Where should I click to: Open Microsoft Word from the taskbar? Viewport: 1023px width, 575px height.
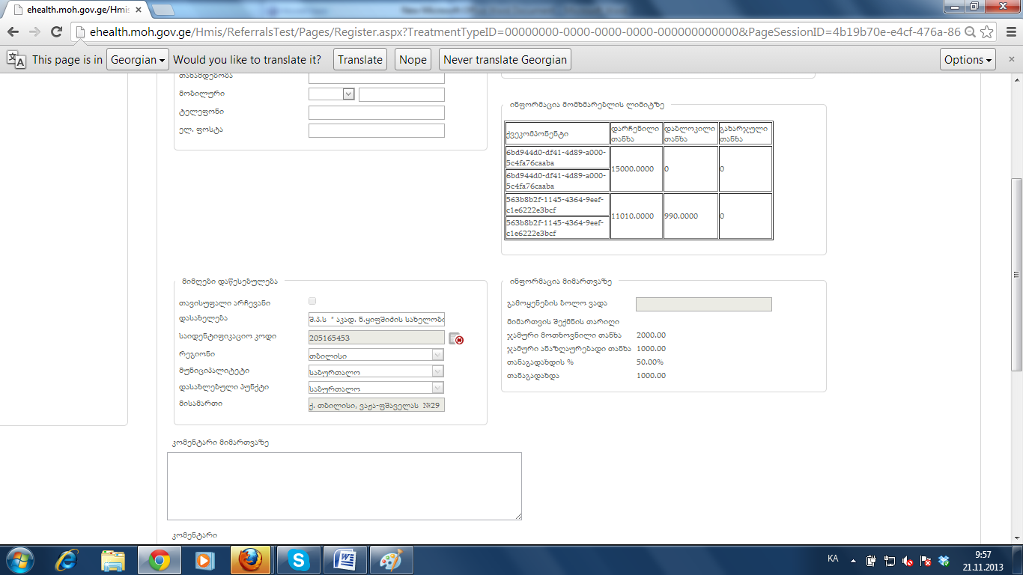[345, 560]
